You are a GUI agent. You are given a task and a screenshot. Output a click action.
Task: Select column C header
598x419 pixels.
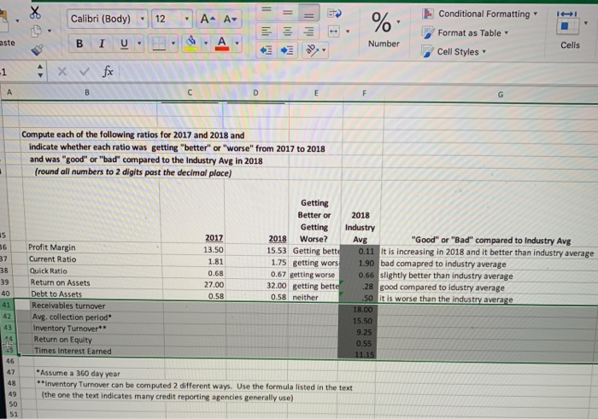(x=190, y=92)
